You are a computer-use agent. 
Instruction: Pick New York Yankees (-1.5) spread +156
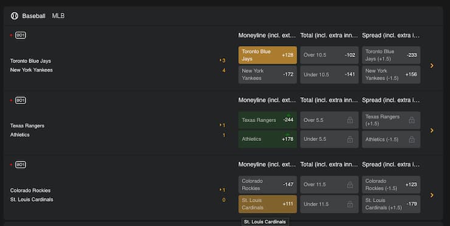391,75
